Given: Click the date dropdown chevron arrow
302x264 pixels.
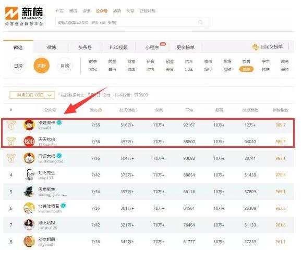Looking at the screenshot, I should pos(50,95).
